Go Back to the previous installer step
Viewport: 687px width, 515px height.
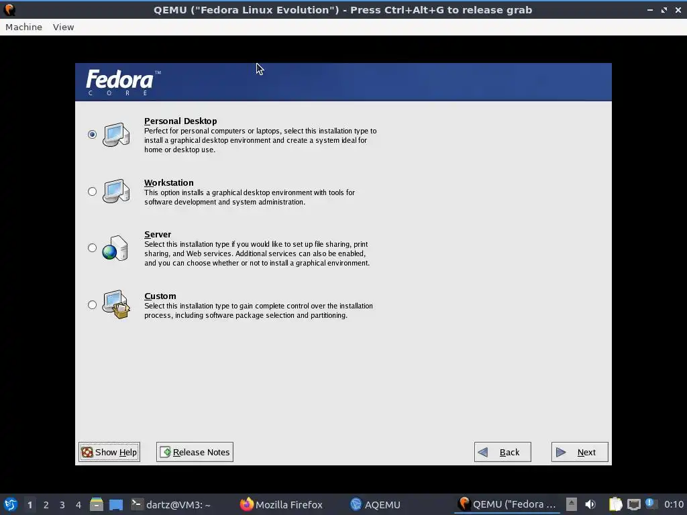pyautogui.click(x=503, y=452)
